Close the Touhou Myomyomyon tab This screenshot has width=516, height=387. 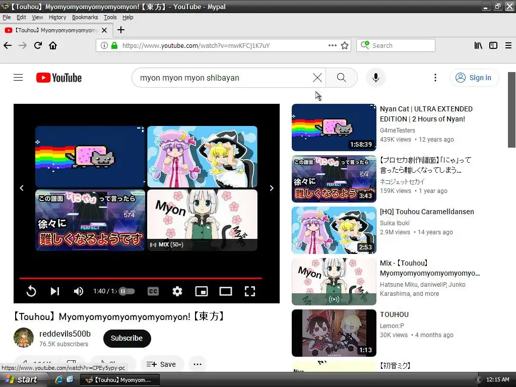pos(104,30)
